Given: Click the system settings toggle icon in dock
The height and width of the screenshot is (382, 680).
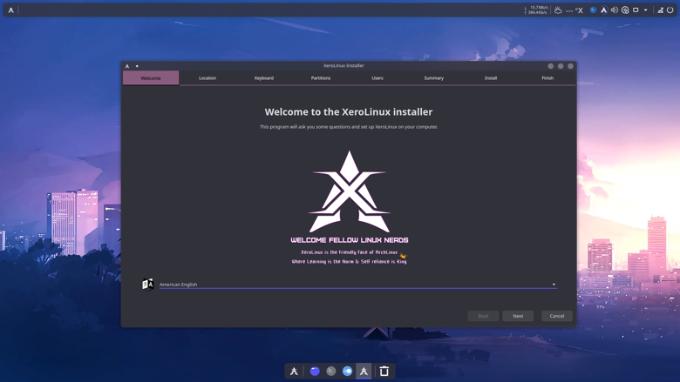Looking at the screenshot, I should pos(348,372).
